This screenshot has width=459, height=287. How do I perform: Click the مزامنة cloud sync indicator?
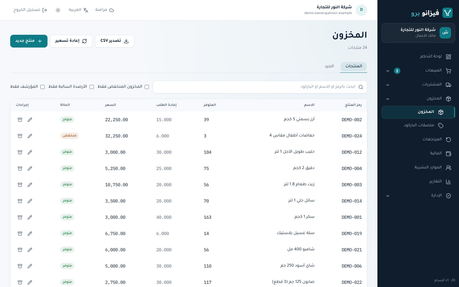[105, 10]
